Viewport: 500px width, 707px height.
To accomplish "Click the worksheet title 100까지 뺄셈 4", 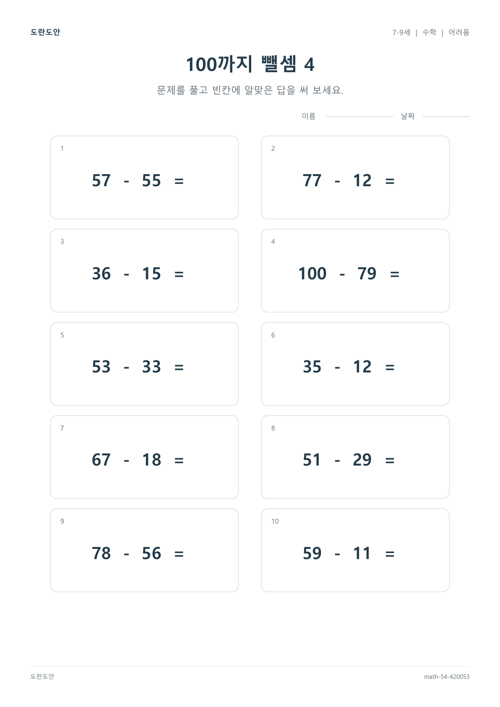I will [x=250, y=64].
